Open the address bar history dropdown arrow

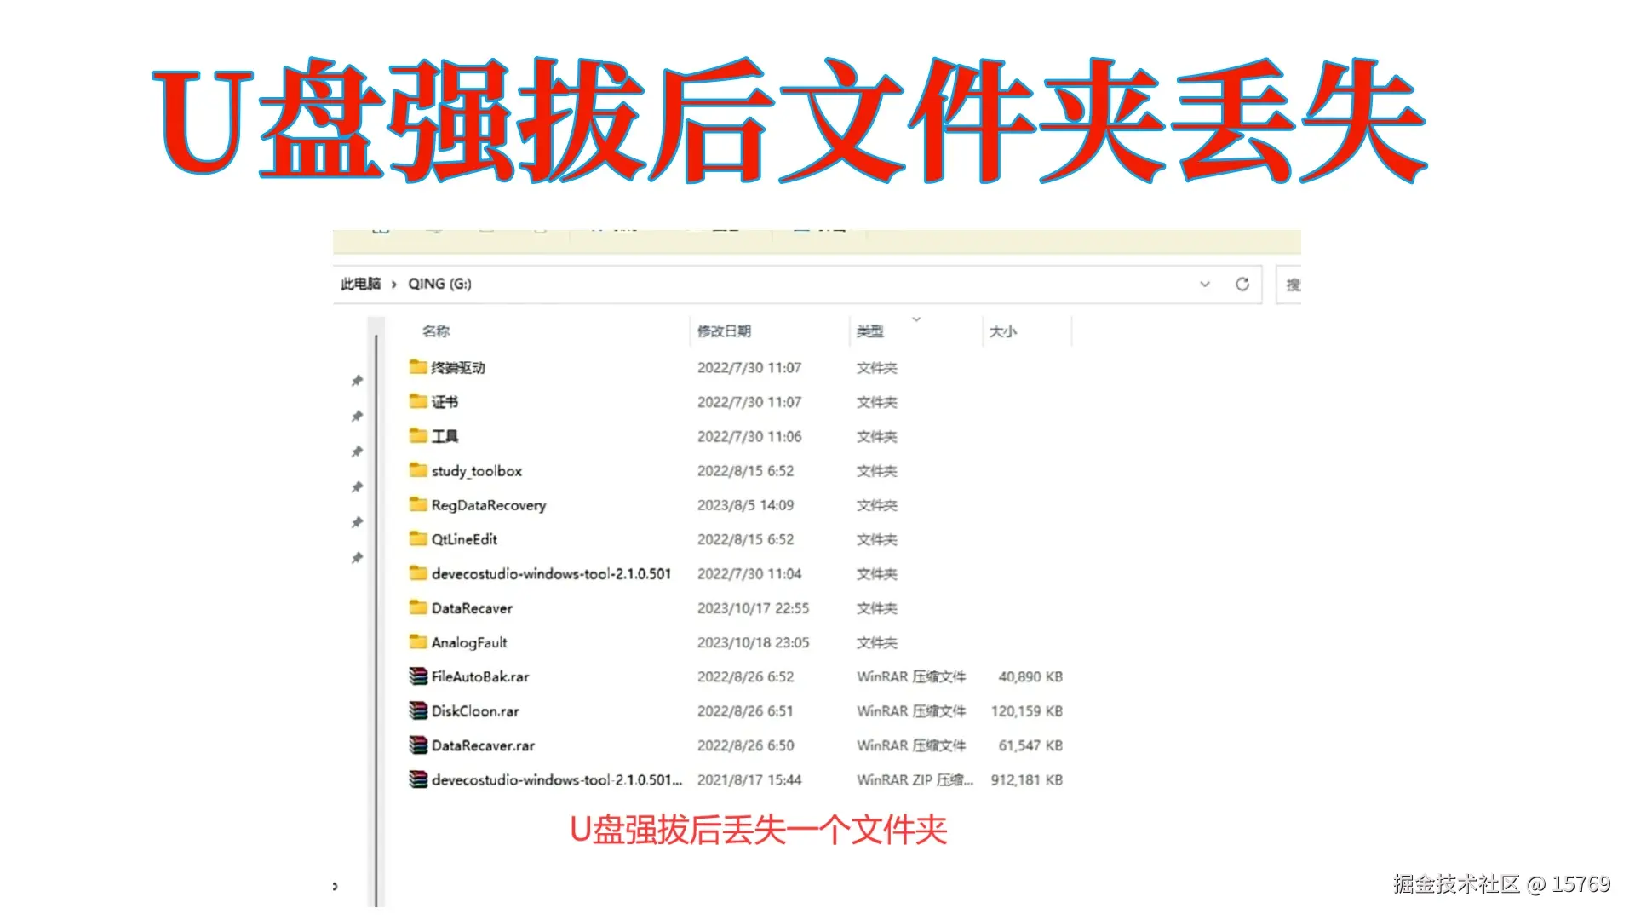click(x=1204, y=284)
